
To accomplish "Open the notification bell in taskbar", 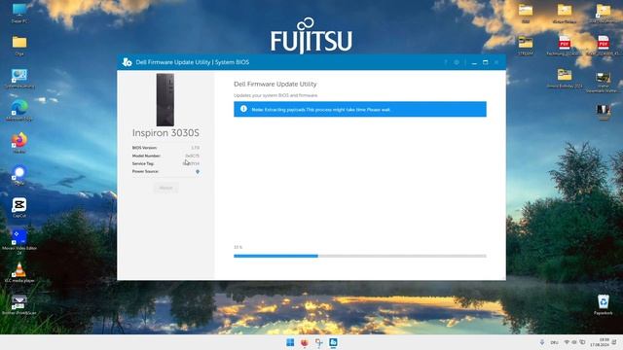I will click(614, 342).
